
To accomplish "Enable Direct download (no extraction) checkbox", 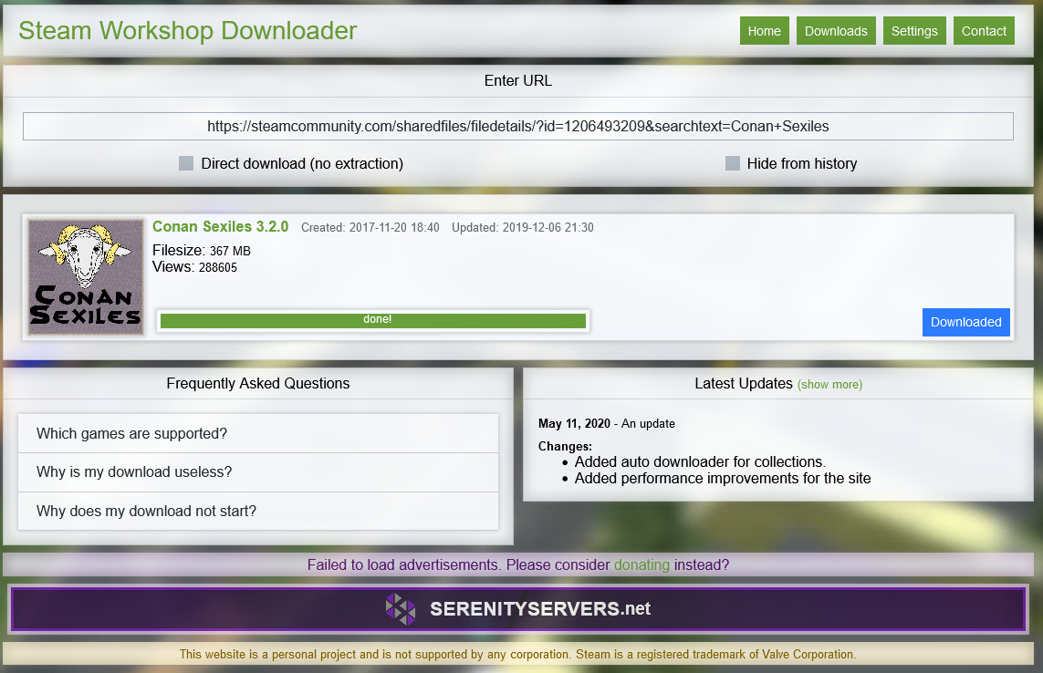I will tap(186, 163).
